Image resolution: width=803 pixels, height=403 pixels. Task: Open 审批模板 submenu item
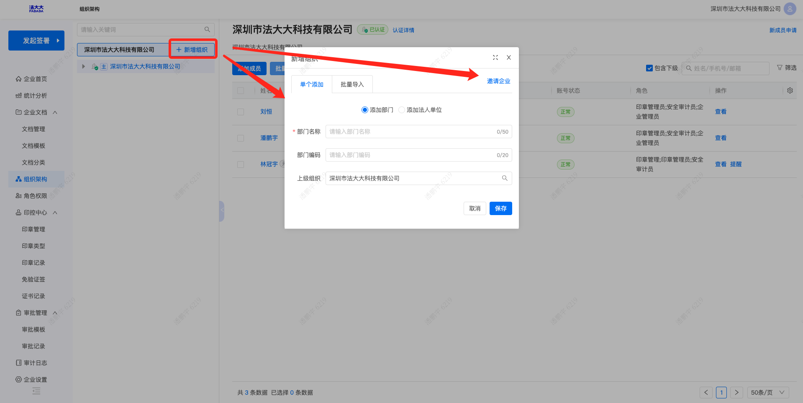coord(33,329)
